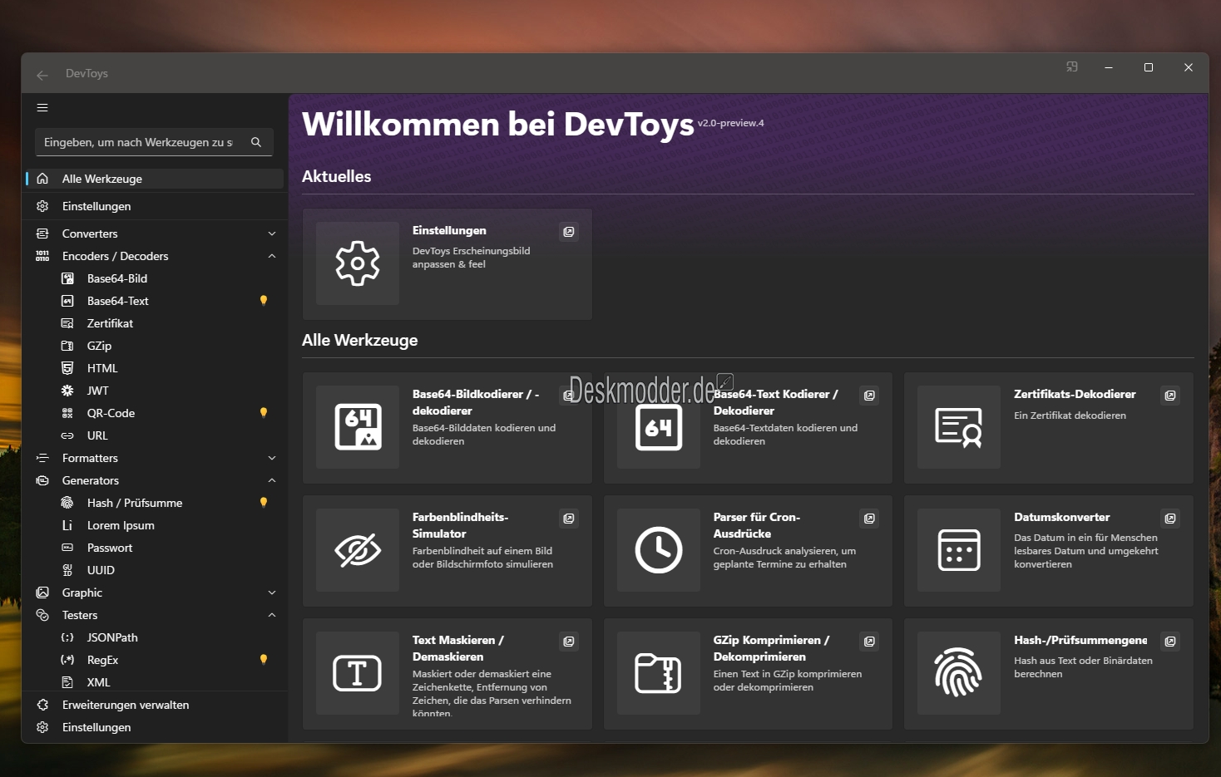Viewport: 1221px width, 777px height.
Task: Open Hash-/Prüfsummengenerator in new window
Action: point(1170,642)
